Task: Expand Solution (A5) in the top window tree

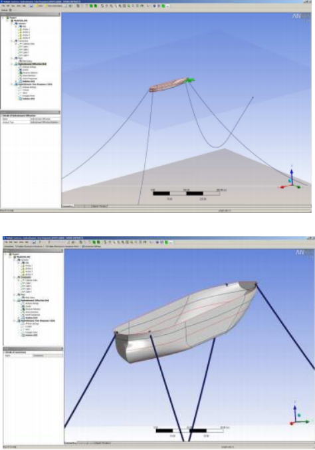Action: point(16,81)
